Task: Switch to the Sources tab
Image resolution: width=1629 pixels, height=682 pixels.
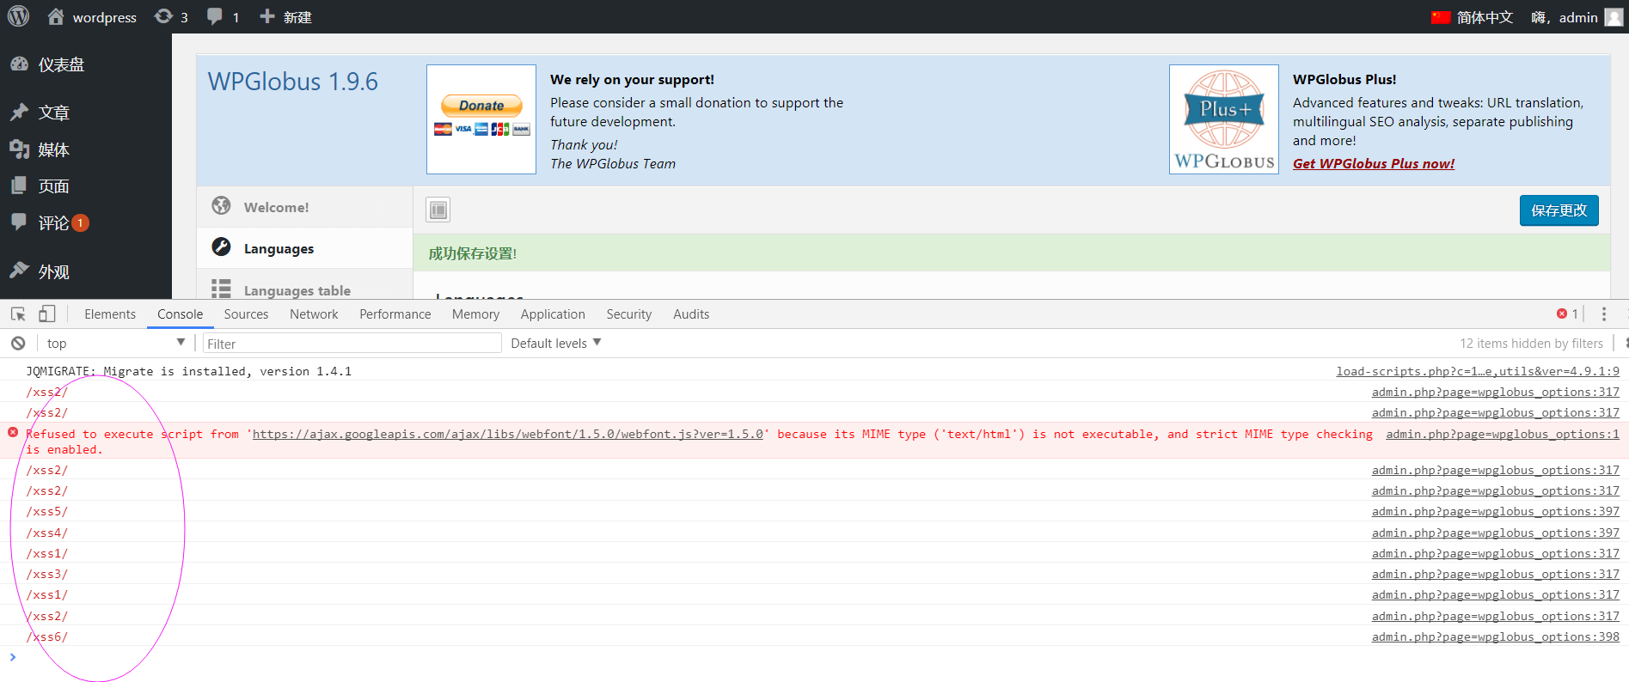Action: pyautogui.click(x=246, y=314)
